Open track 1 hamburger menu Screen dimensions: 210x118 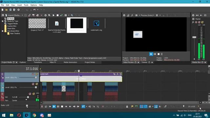(2, 74)
